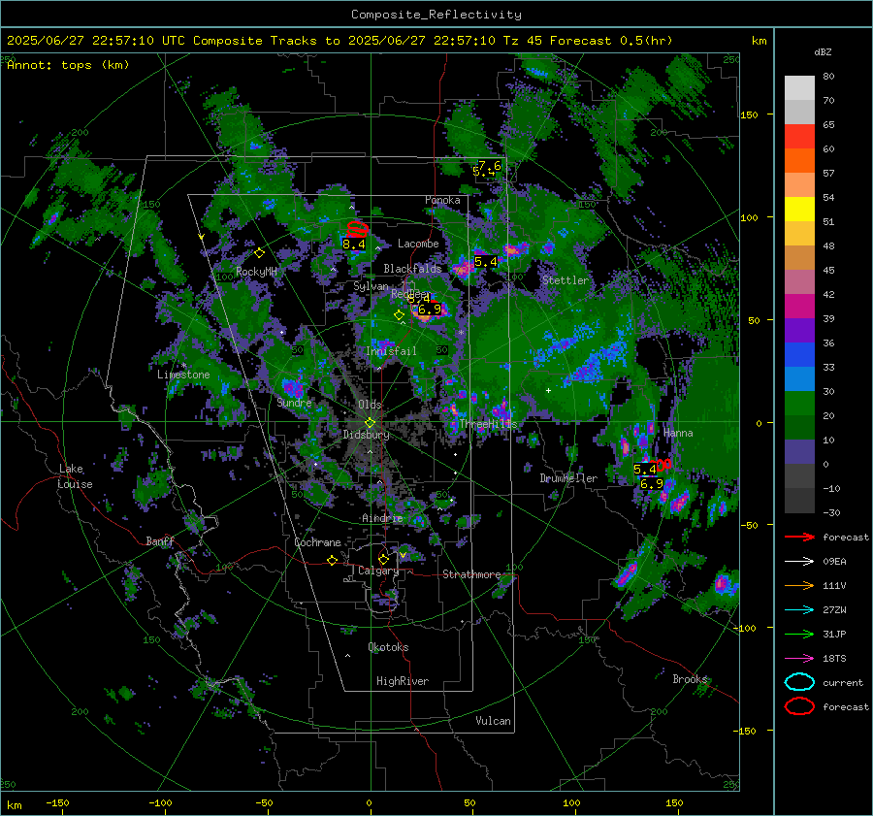Click the Limestone label
The width and height of the screenshot is (873, 816).
tap(183, 375)
